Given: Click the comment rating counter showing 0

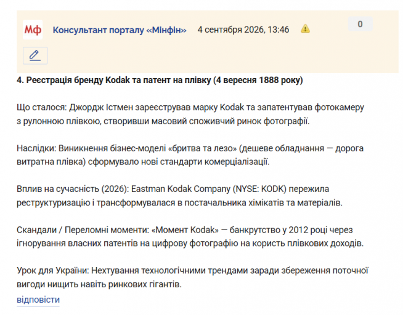Looking at the screenshot, I should point(360,24).
